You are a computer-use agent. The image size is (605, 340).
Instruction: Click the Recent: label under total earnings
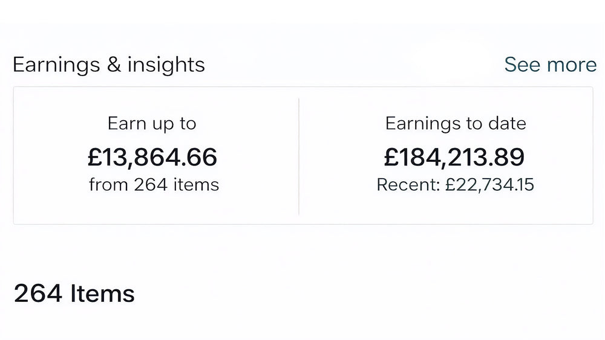pyautogui.click(x=409, y=184)
